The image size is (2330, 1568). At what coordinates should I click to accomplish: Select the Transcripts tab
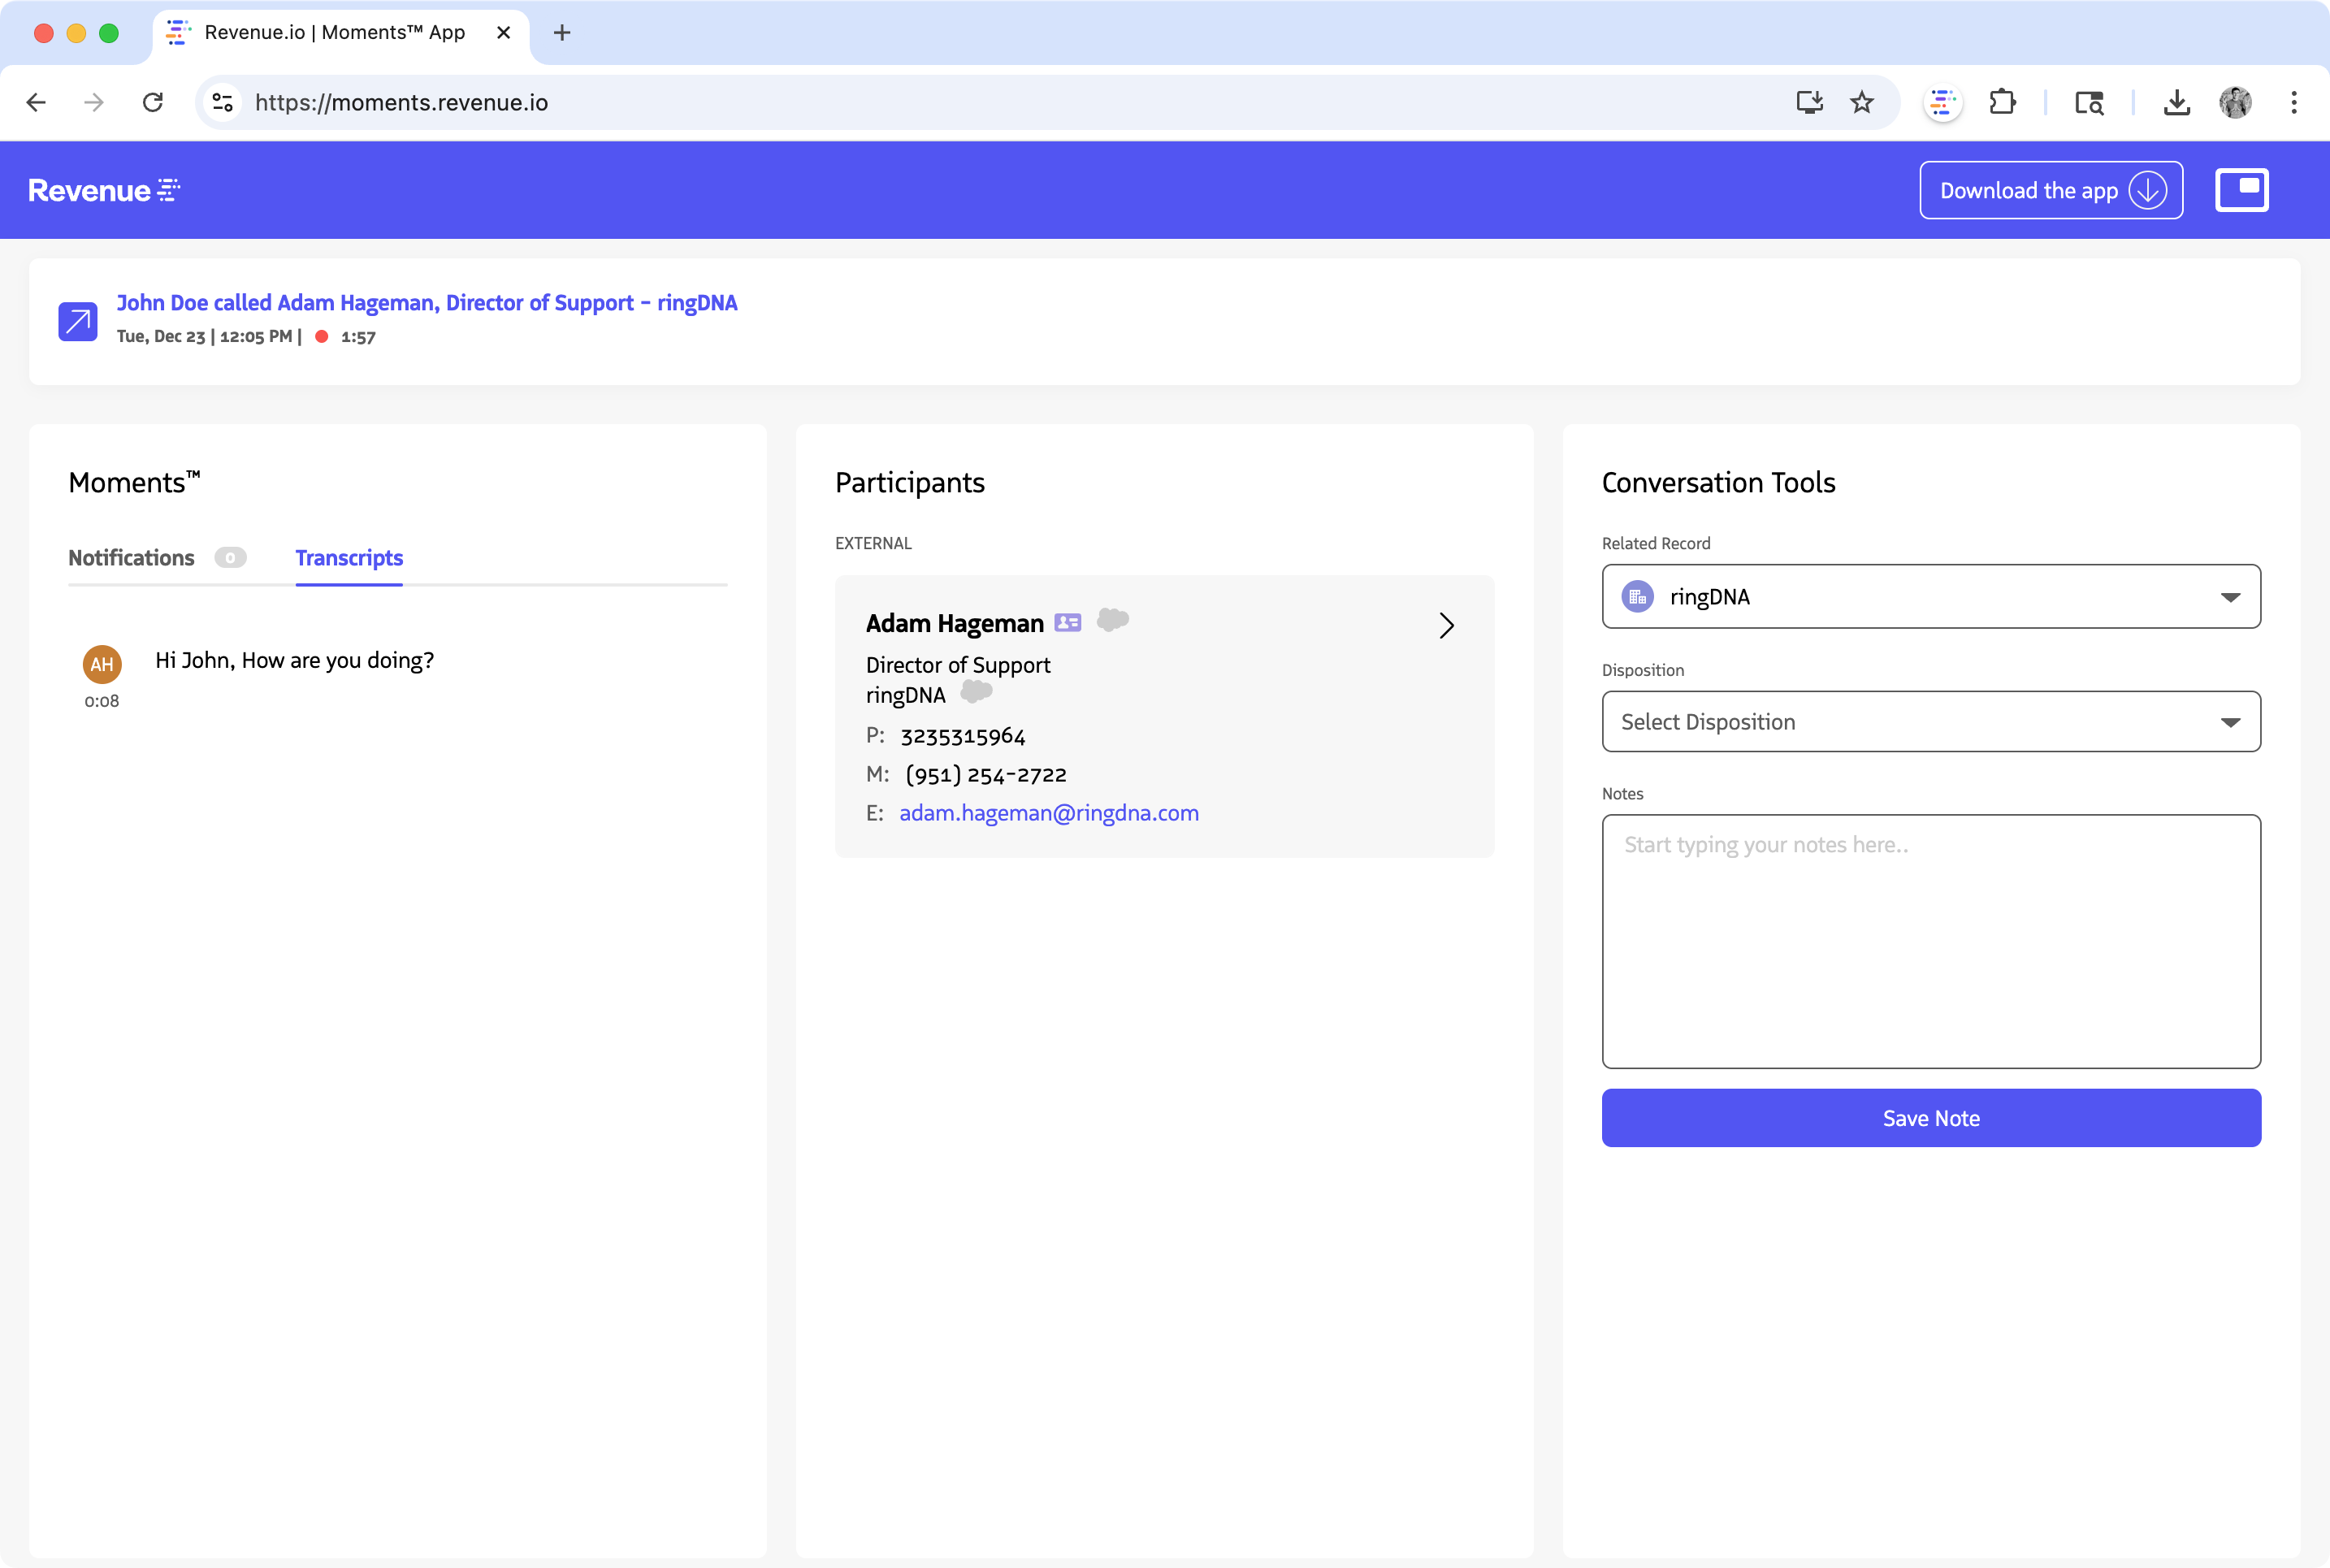point(349,558)
